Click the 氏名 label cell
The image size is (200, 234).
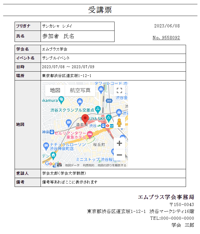(28, 36)
